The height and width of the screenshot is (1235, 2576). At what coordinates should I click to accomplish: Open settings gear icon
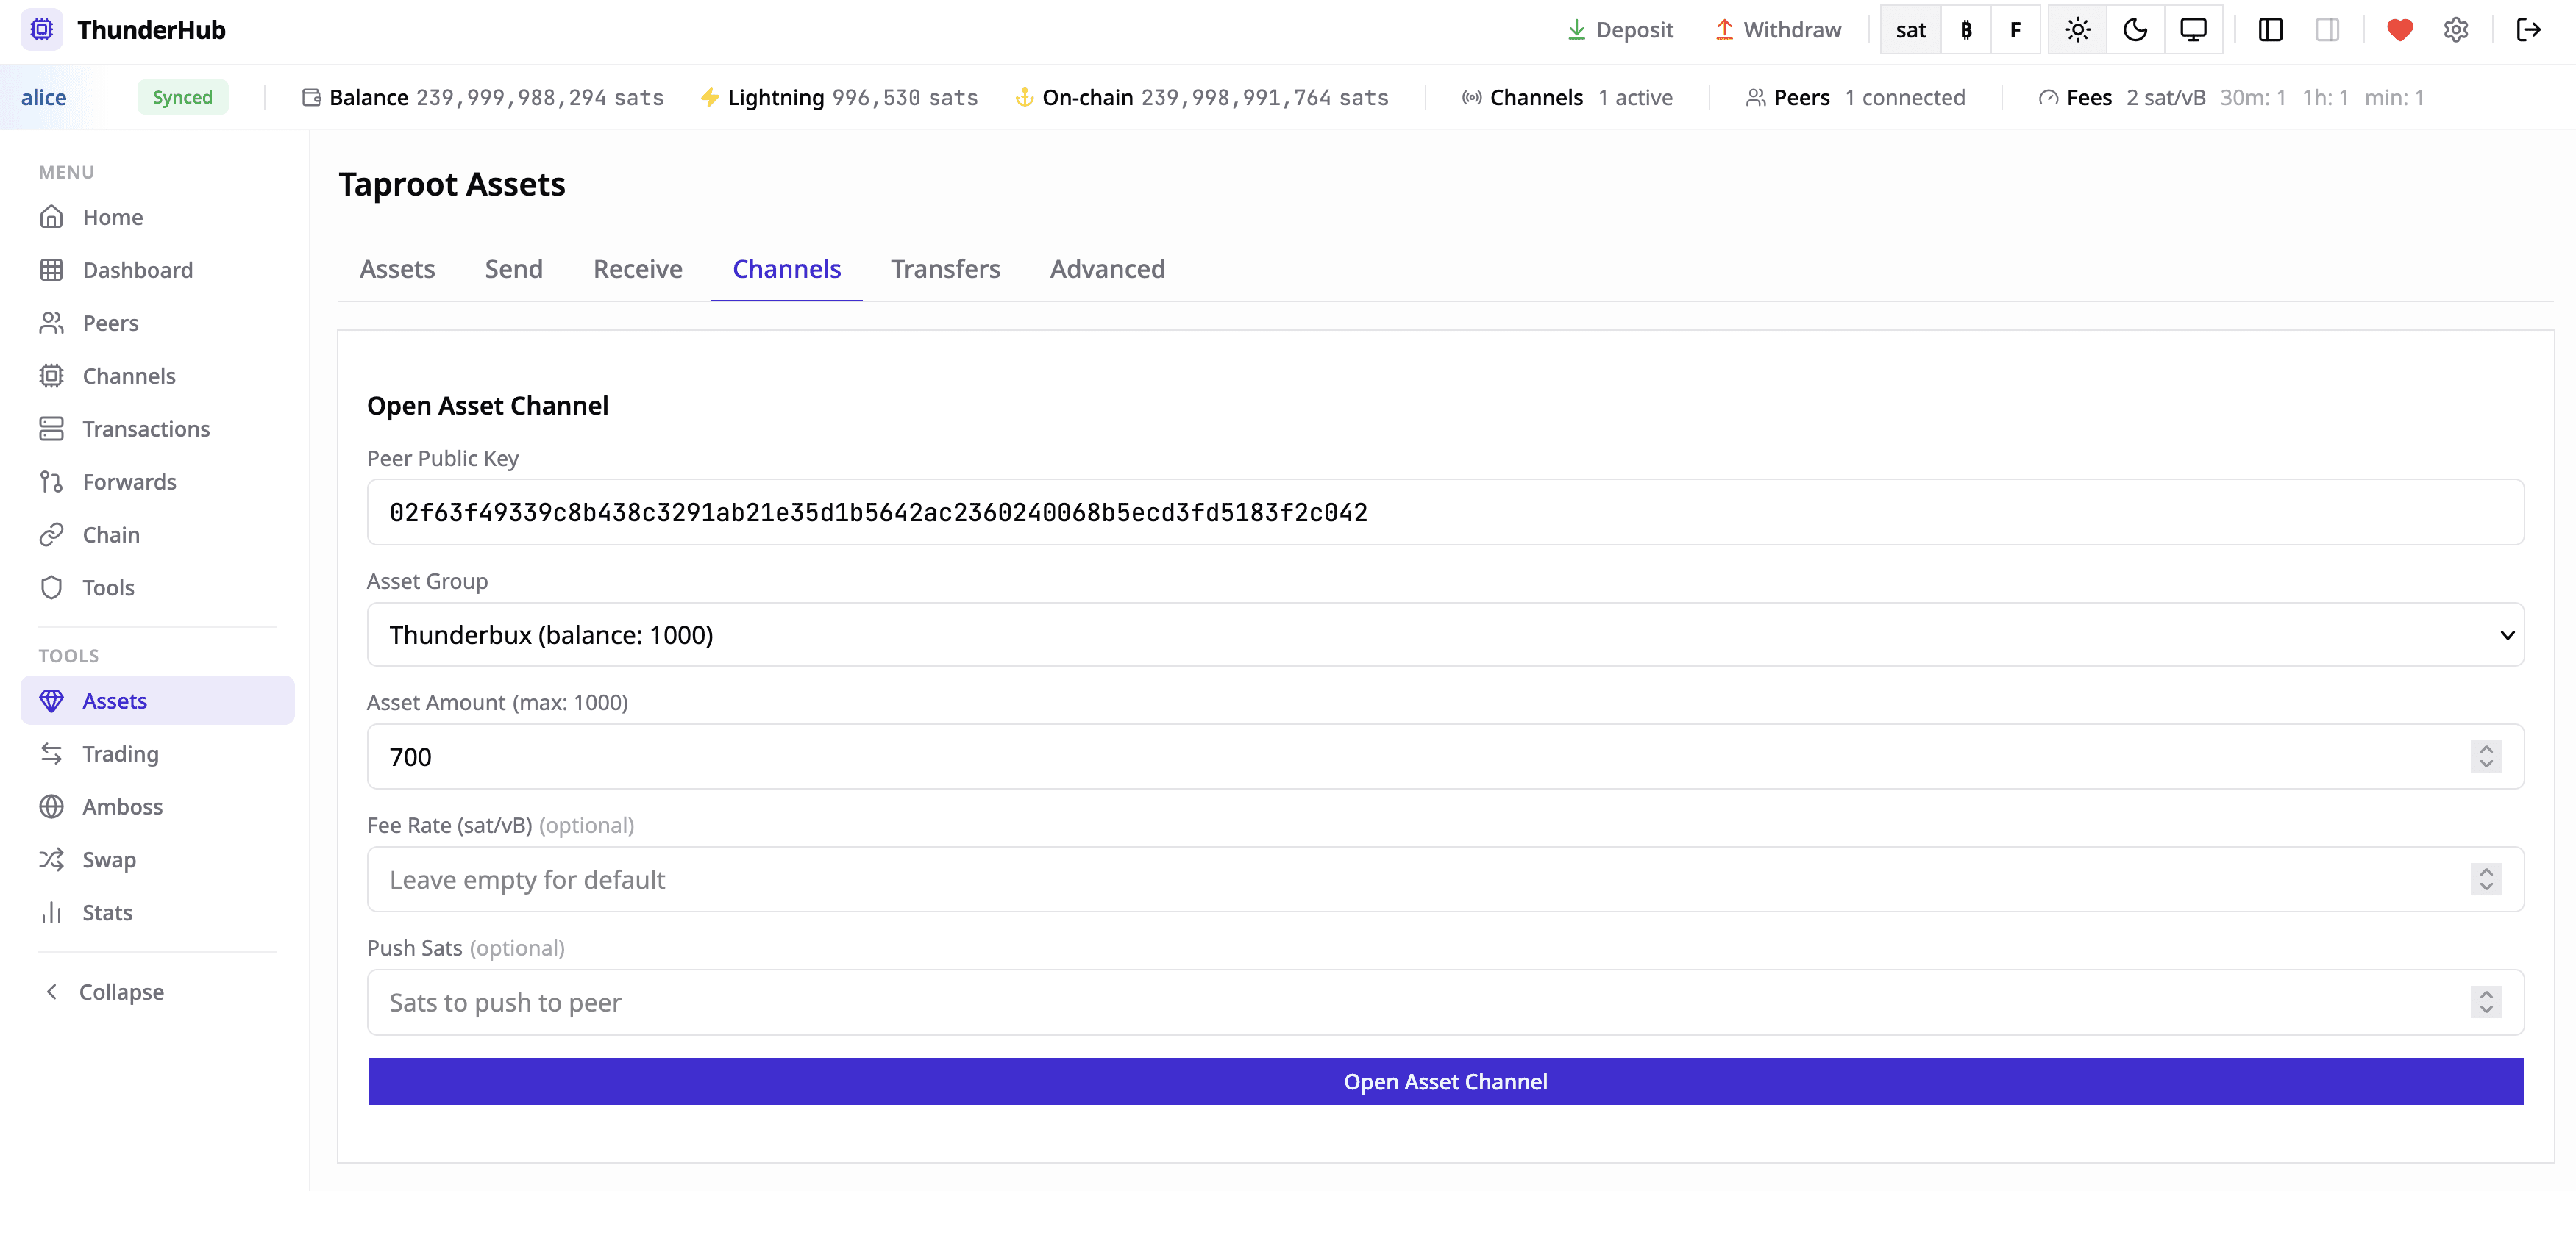2456,30
